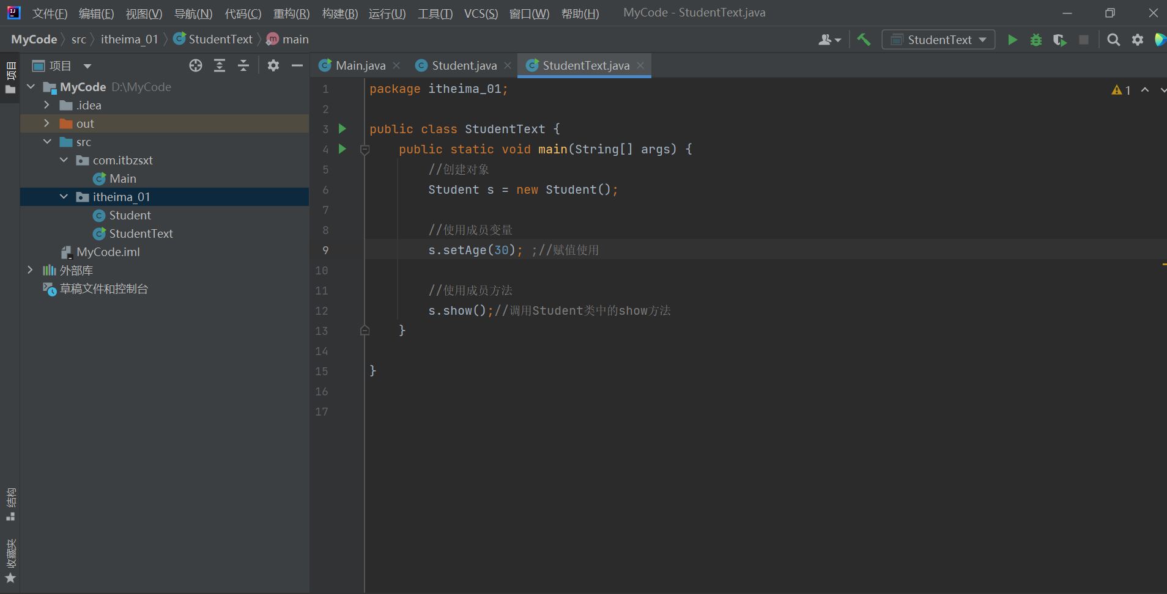The image size is (1167, 594).
Task: Toggle fold end marker at line 13
Action: point(365,331)
